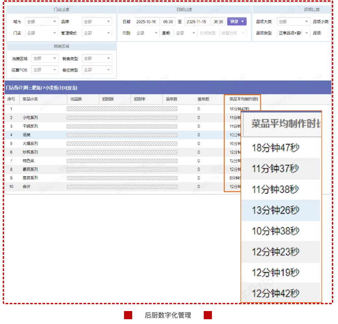
Task: Click the start time 06:30 field
Action: pyautogui.click(x=168, y=22)
